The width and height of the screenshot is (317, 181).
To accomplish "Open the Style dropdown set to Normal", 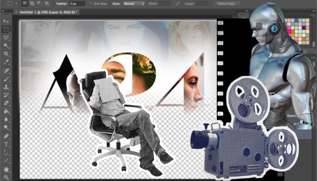I will [134, 4].
